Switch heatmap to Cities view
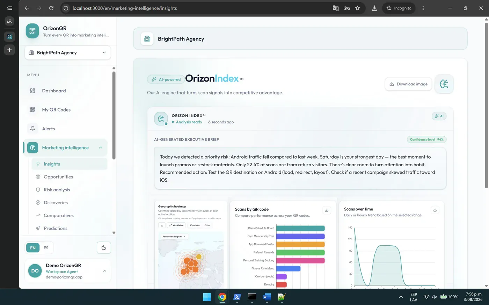 [x=207, y=225]
